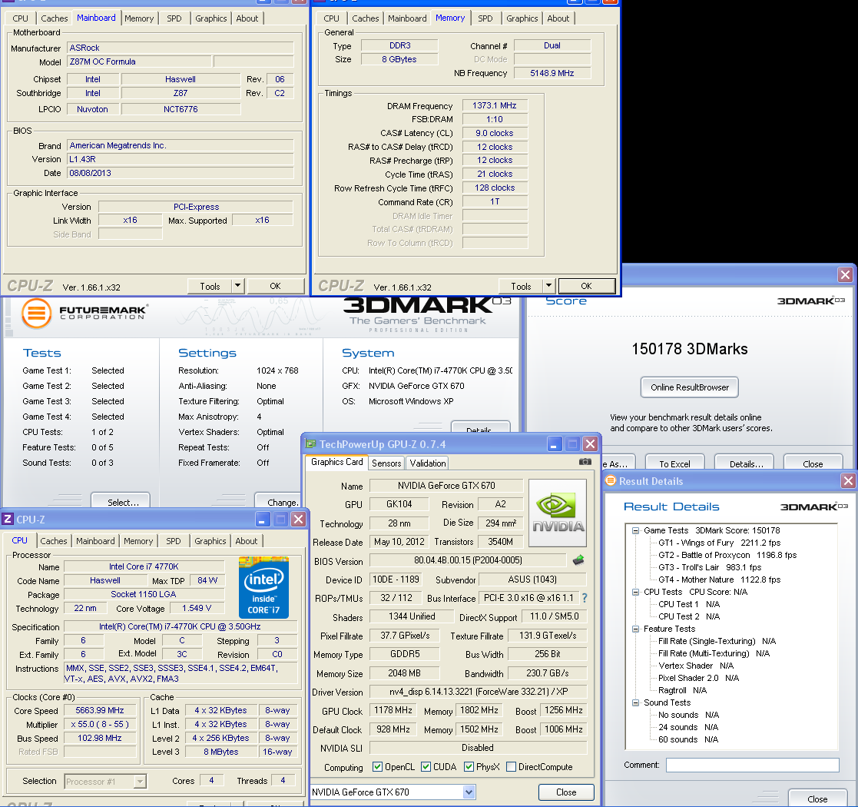This screenshot has width=858, height=807.
Task: Select GT3 - Troll's Lair result
Action: 710,567
